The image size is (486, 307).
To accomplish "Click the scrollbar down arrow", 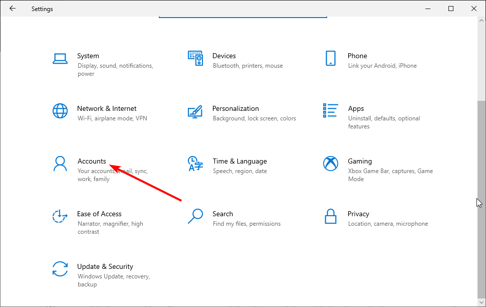I will point(481,302).
